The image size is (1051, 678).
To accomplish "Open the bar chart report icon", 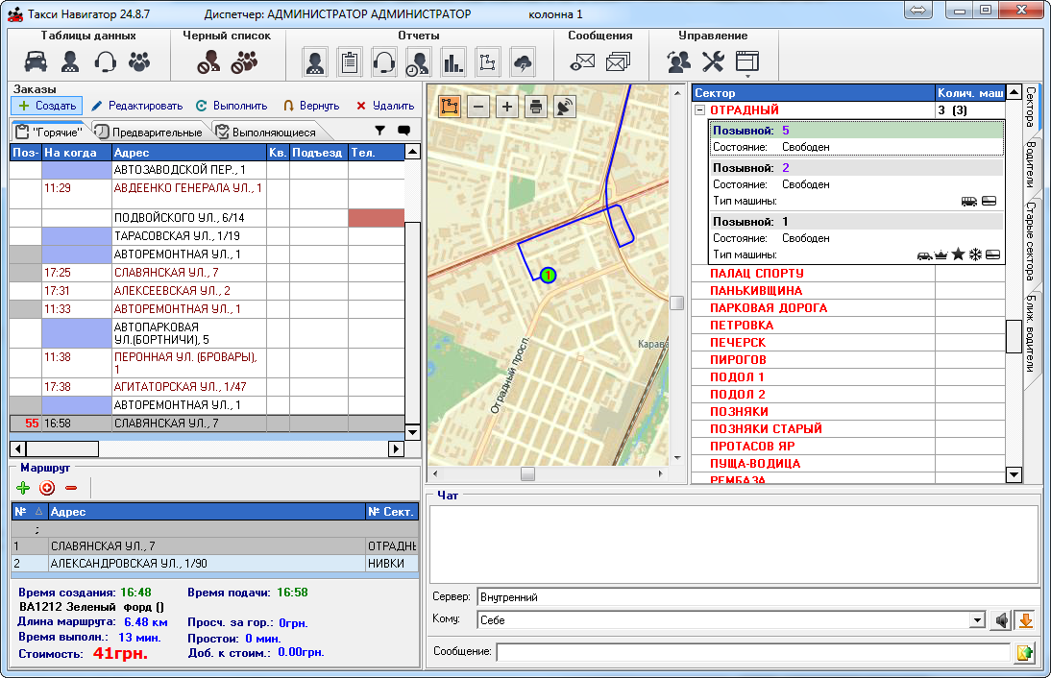I will pyautogui.click(x=452, y=63).
